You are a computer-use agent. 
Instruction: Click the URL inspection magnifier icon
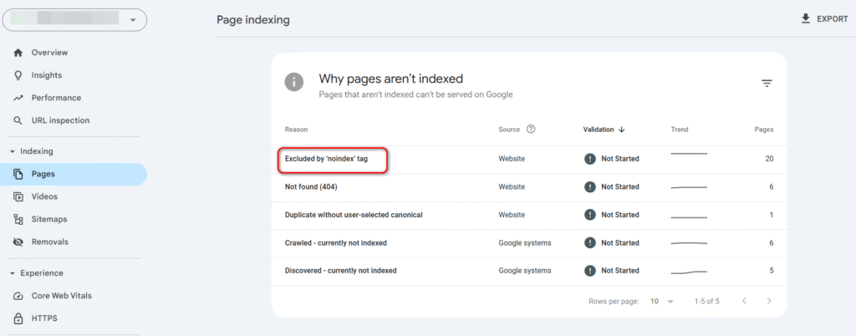point(18,120)
